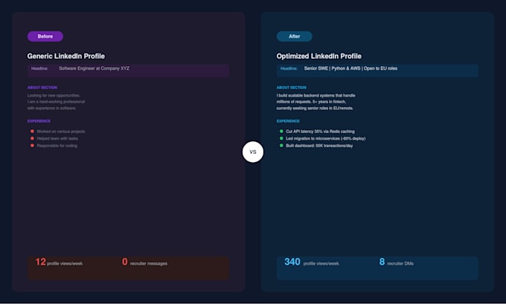Click the purple Before badge

coord(45,36)
